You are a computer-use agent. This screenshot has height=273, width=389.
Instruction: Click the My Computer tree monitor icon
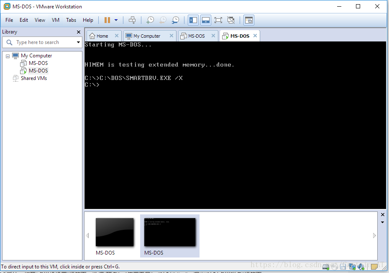(x=15, y=56)
